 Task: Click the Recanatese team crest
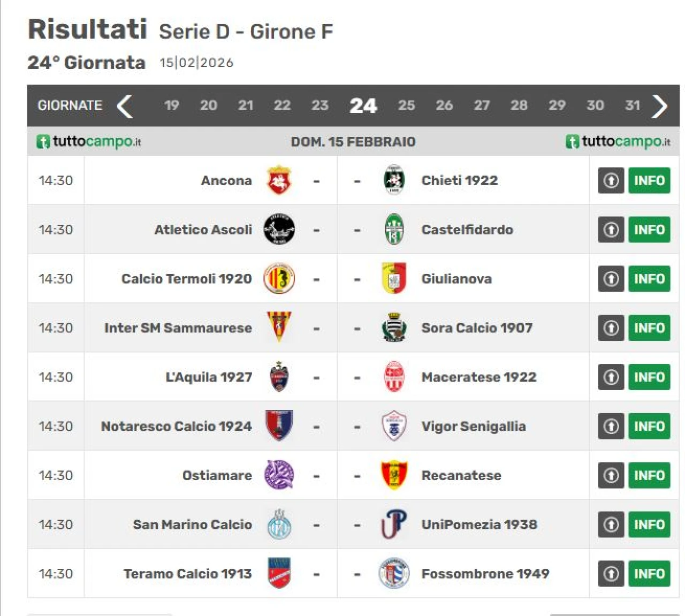coord(394,475)
